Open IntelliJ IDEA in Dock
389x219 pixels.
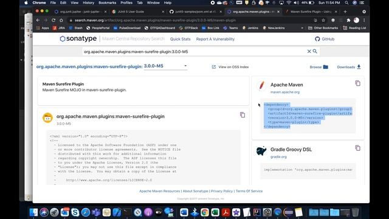coord(256,212)
